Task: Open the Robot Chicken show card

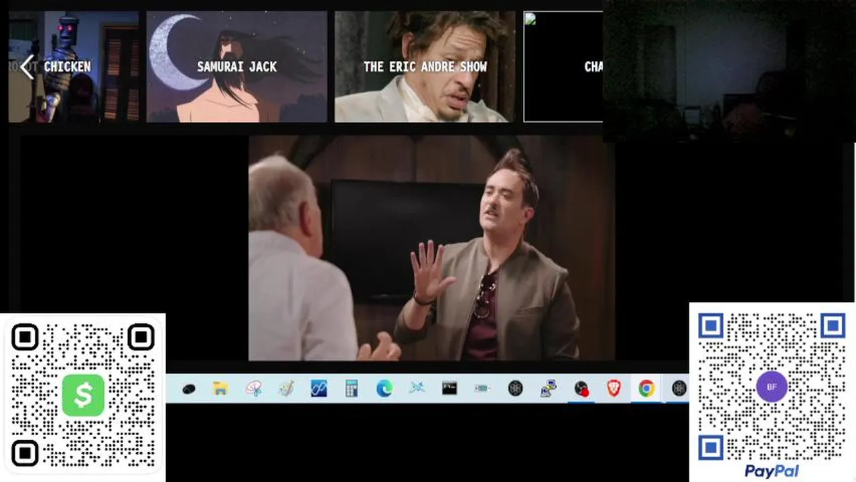Action: tap(74, 67)
